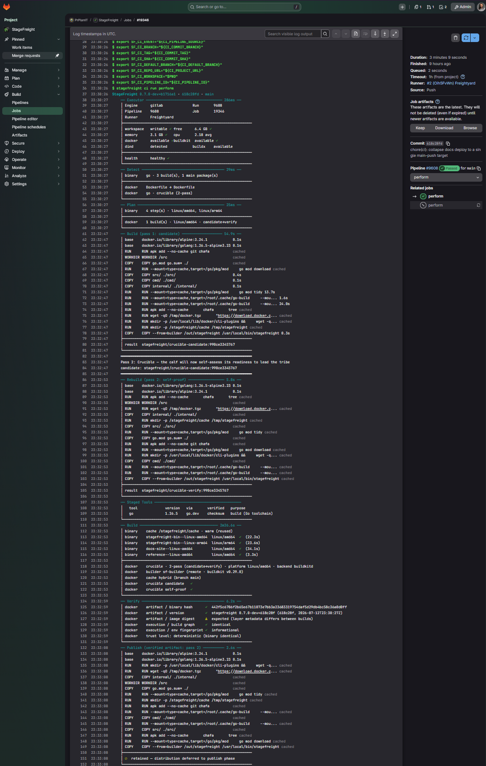Copy the commit SHA 618c28fd
The height and width of the screenshot is (766, 486).
[448, 144]
